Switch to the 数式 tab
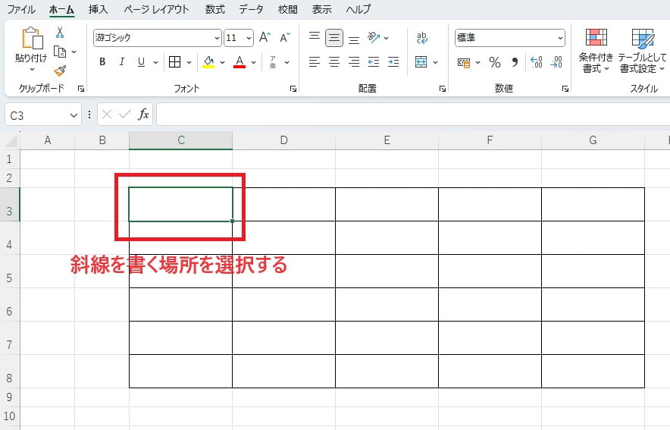 215,9
